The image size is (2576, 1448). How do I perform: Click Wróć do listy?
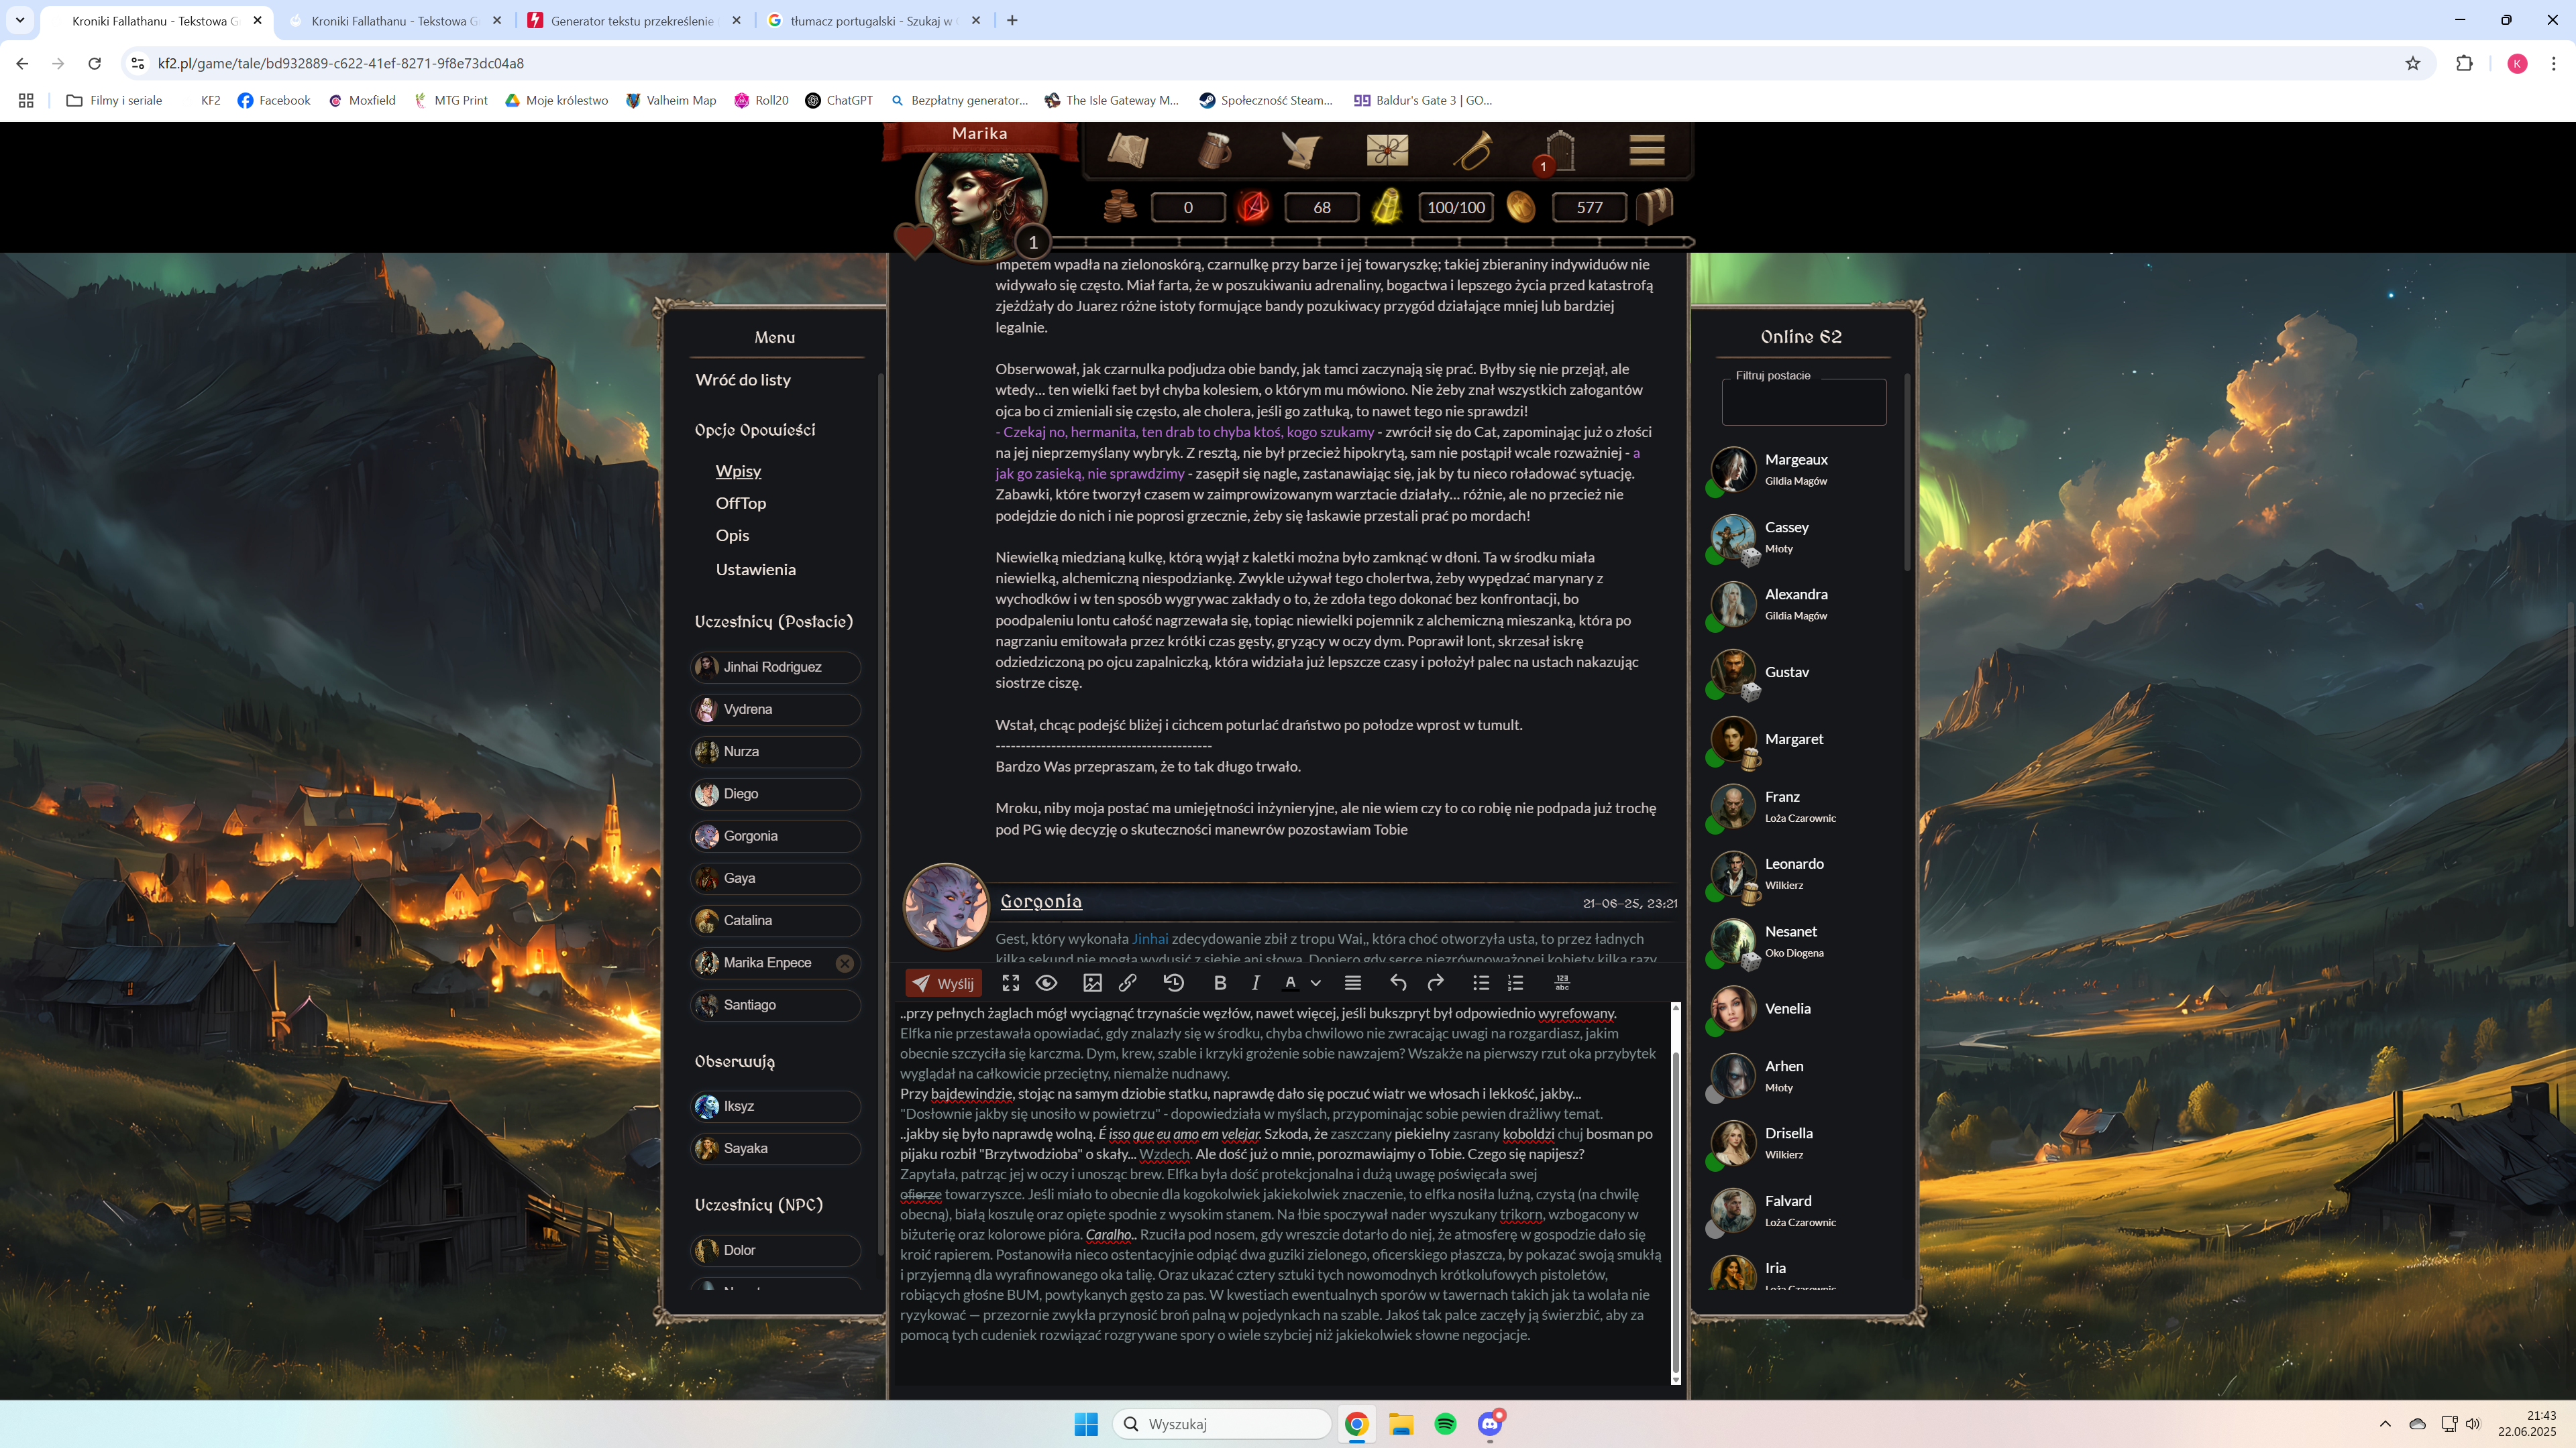click(743, 379)
